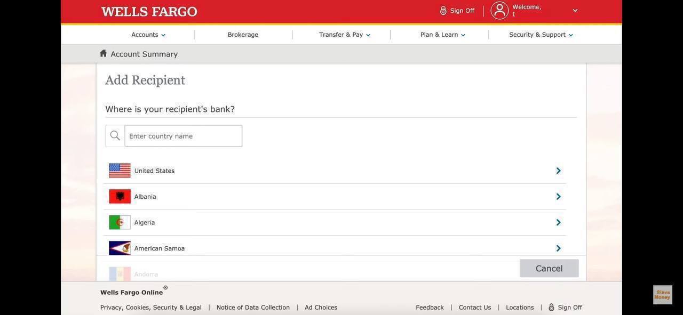
Task: Click the Wells Fargo logo
Action: (x=149, y=12)
